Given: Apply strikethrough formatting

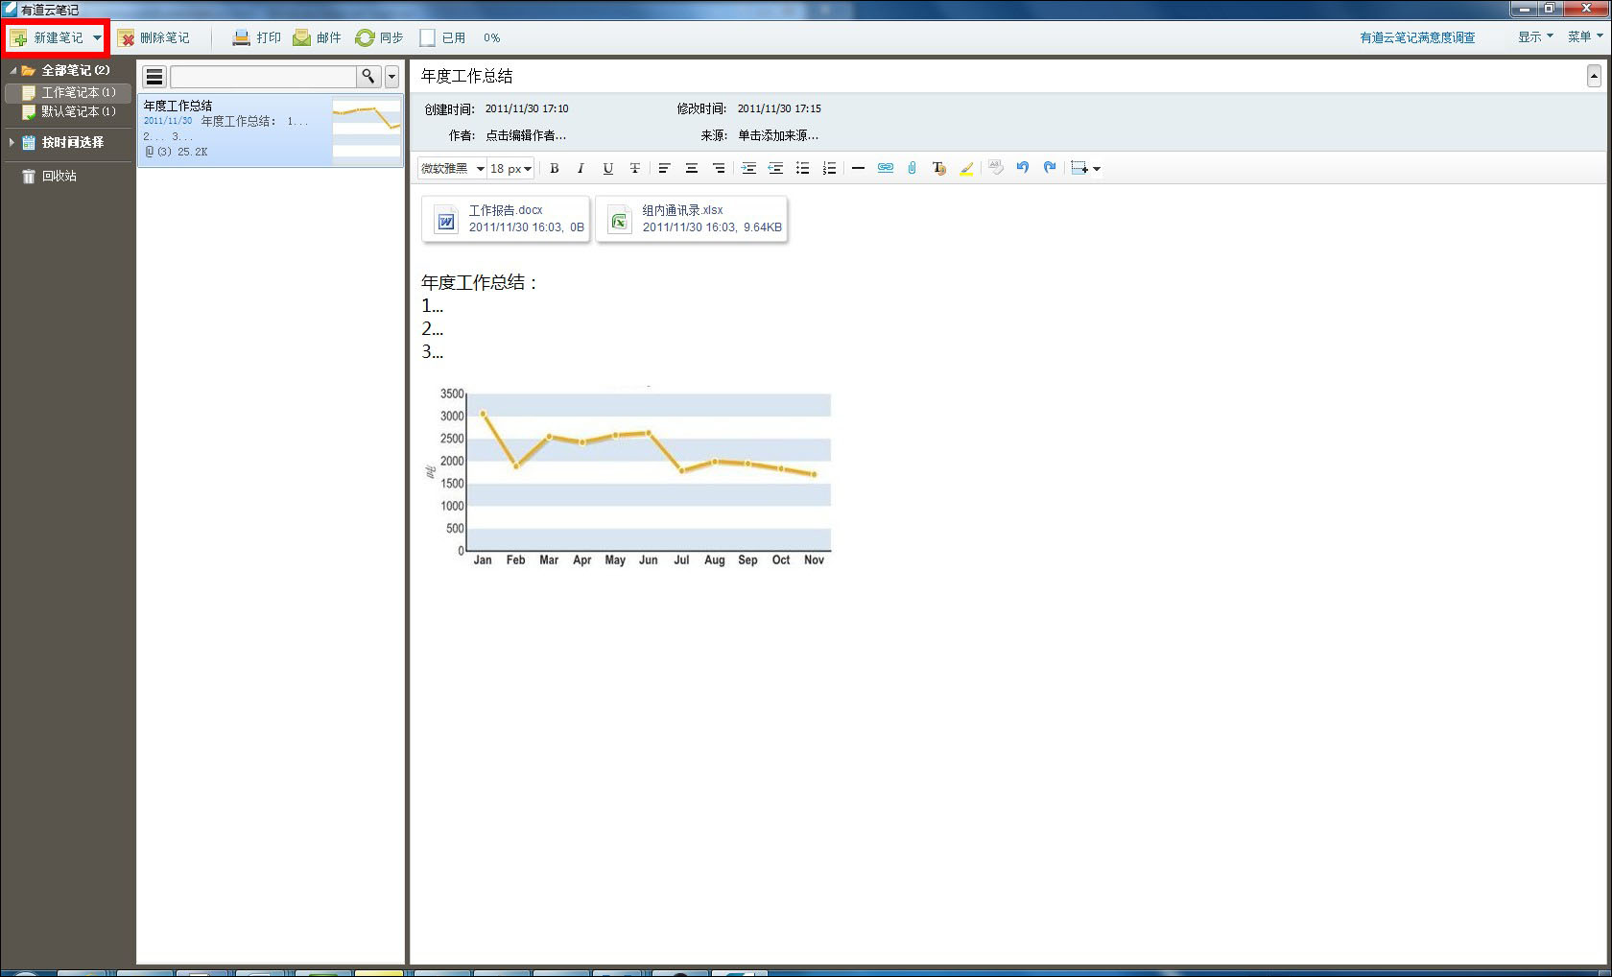Looking at the screenshot, I should [x=634, y=169].
